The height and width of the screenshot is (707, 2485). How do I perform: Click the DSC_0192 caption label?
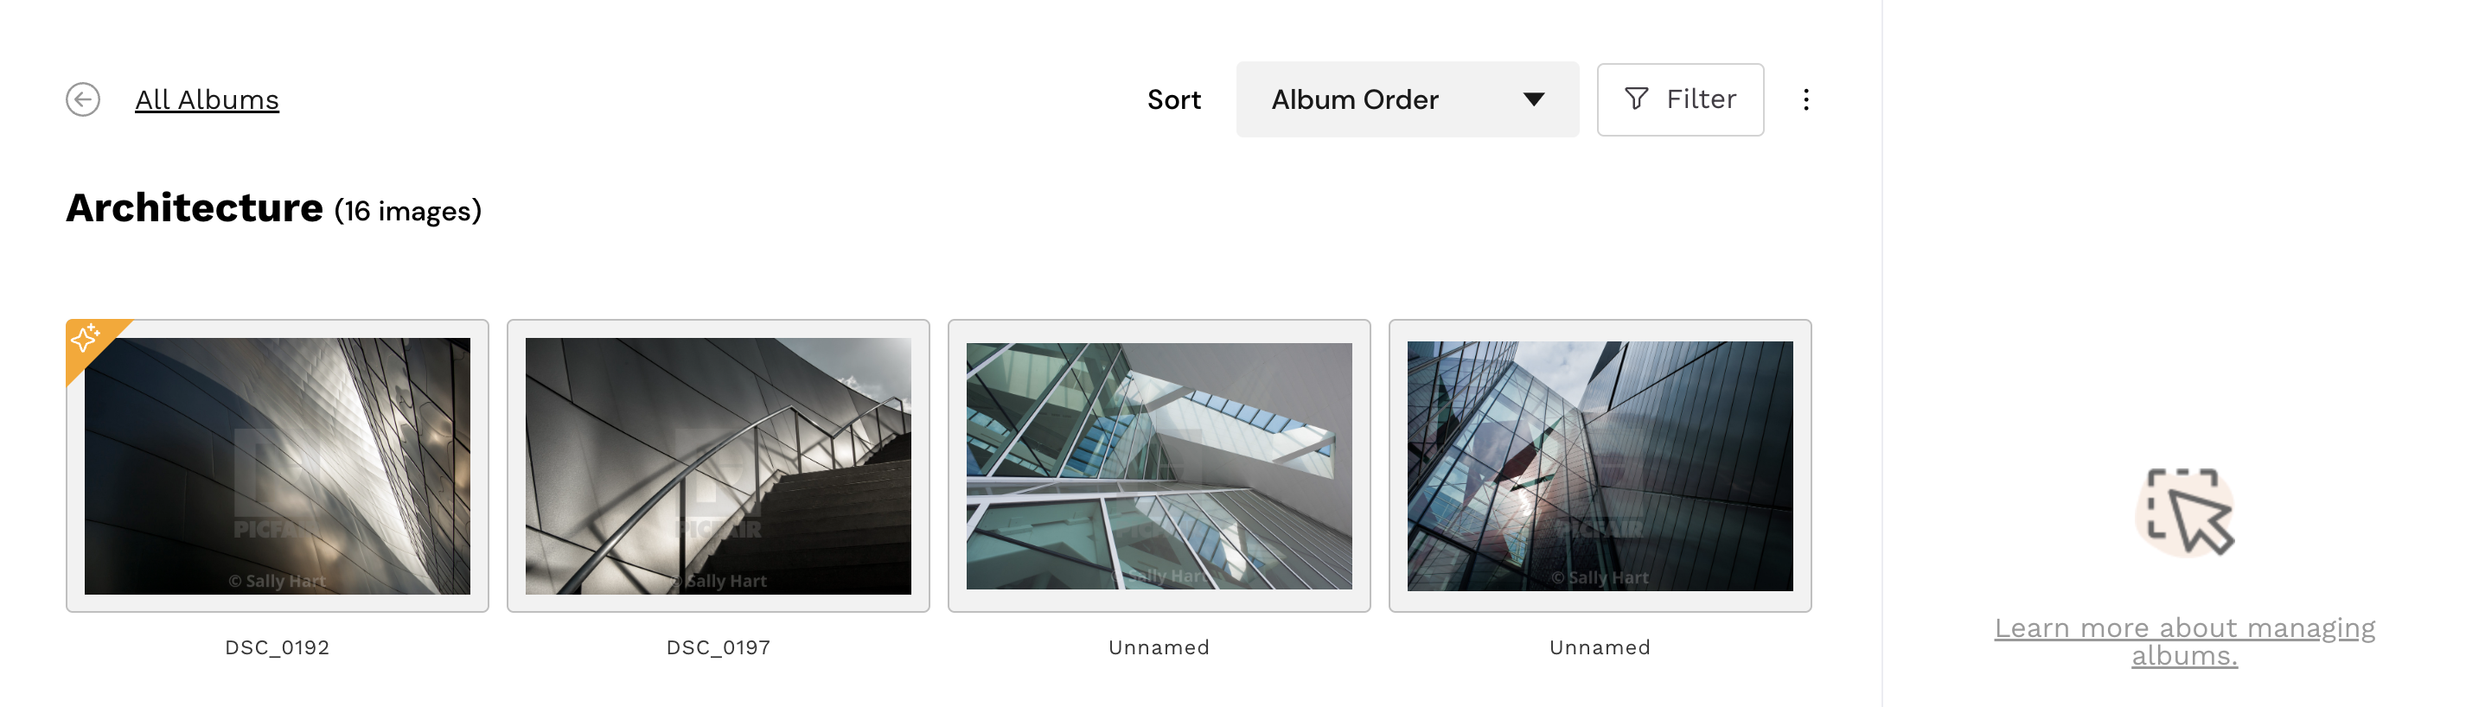coord(277,647)
